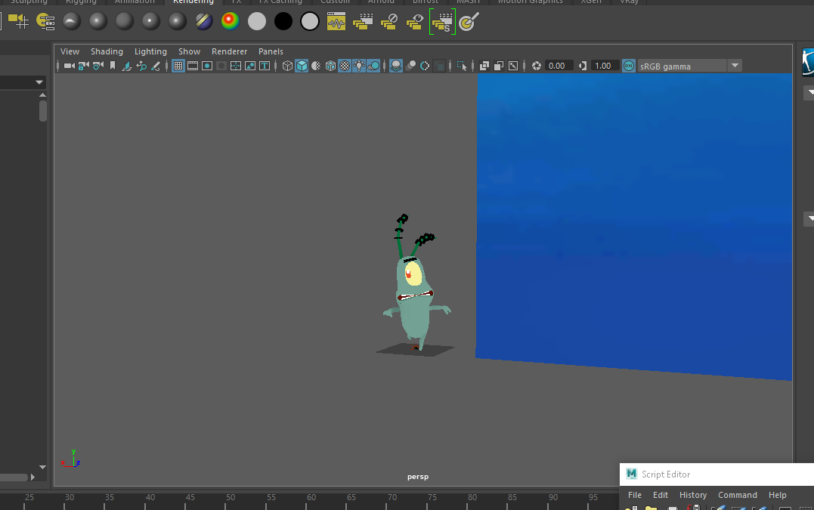
Task: Toggle Use All Lights bulb icon
Action: [x=359, y=66]
